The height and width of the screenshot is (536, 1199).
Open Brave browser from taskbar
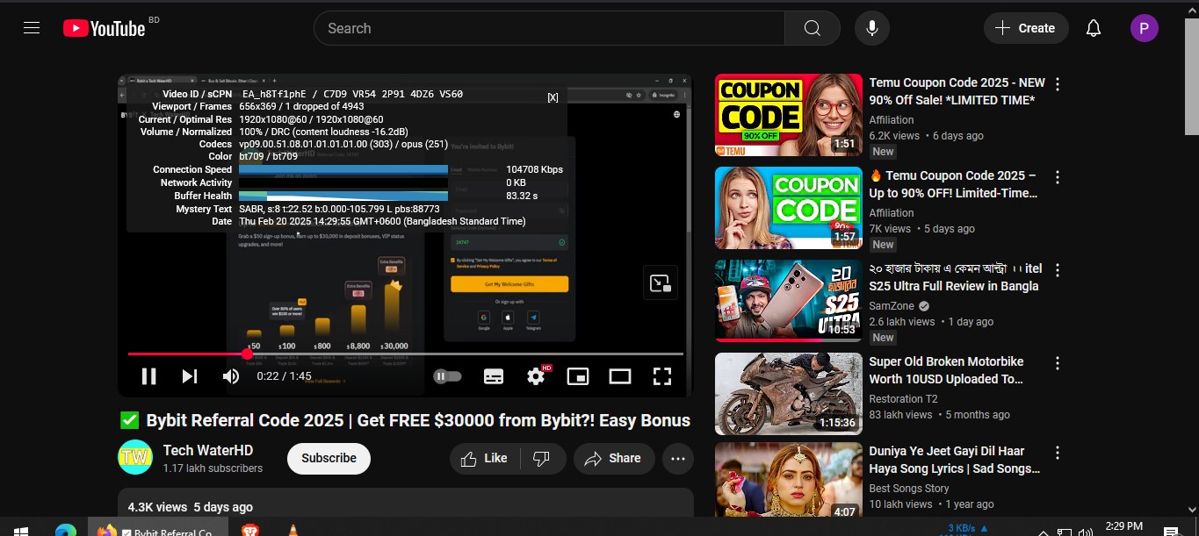249,530
